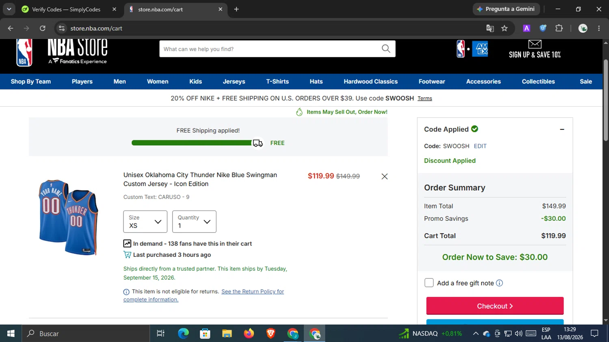Viewport: 609px width, 342px height.
Task: Open the promo Terms link
Action: point(425,99)
